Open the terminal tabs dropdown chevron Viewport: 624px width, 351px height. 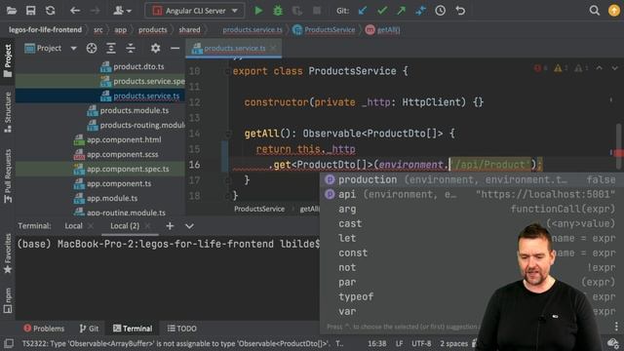(189, 226)
